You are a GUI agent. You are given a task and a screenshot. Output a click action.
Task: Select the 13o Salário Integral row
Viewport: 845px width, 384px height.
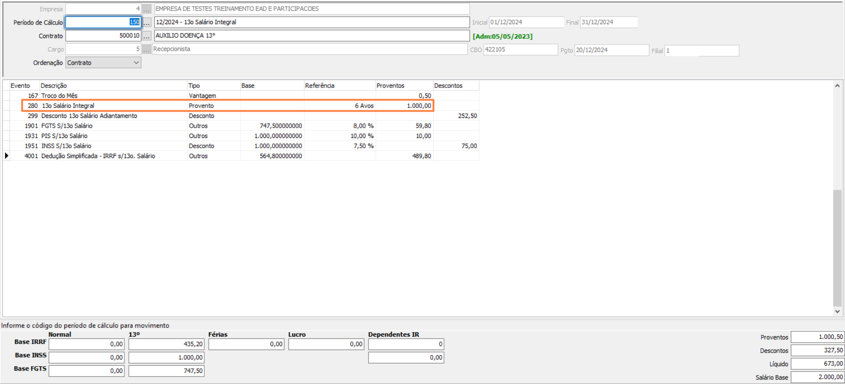tap(112, 106)
